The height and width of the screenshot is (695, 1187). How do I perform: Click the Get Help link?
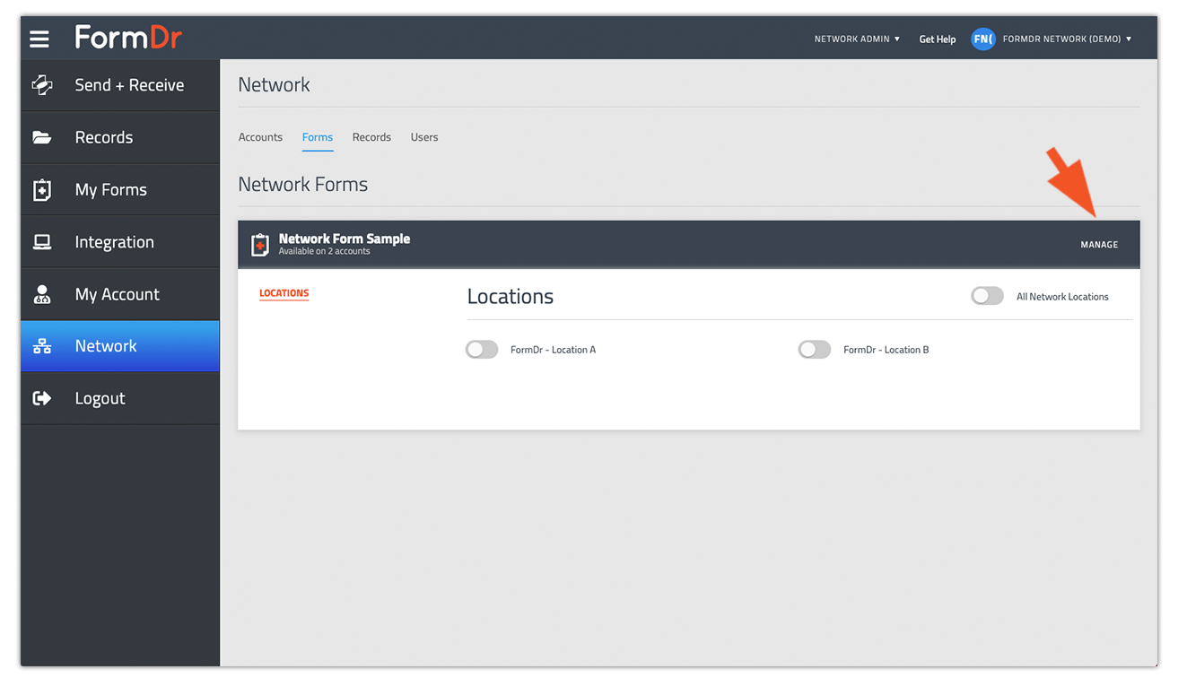click(x=938, y=39)
